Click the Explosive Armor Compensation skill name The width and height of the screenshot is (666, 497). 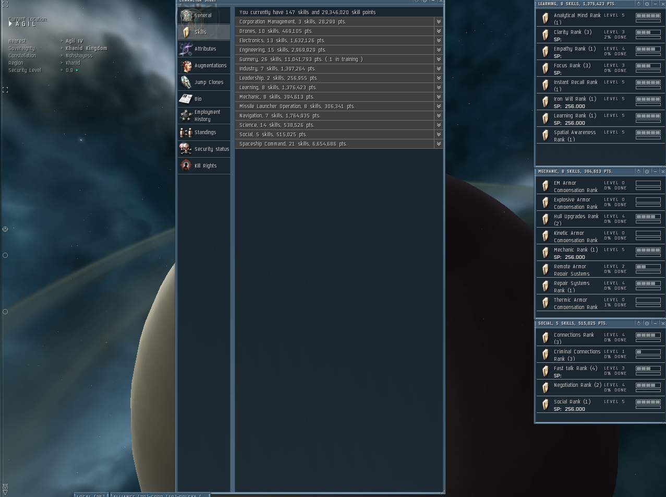coord(576,203)
